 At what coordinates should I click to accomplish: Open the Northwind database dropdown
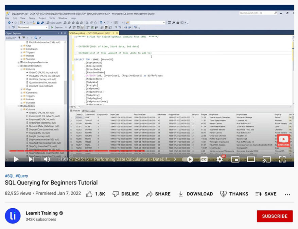pyautogui.click(x=47, y=27)
